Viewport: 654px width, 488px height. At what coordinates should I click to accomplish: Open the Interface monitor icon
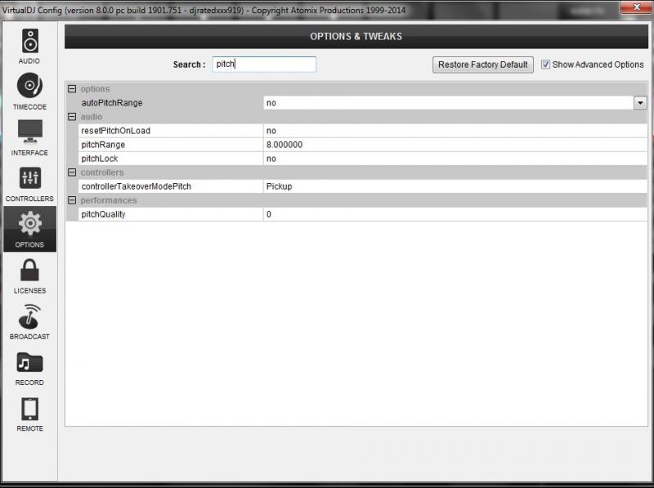point(29,132)
